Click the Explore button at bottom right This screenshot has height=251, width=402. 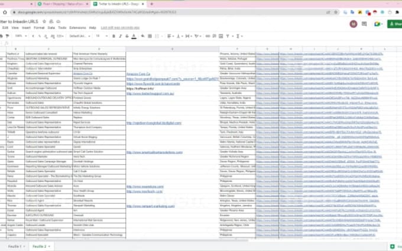pos(395,246)
